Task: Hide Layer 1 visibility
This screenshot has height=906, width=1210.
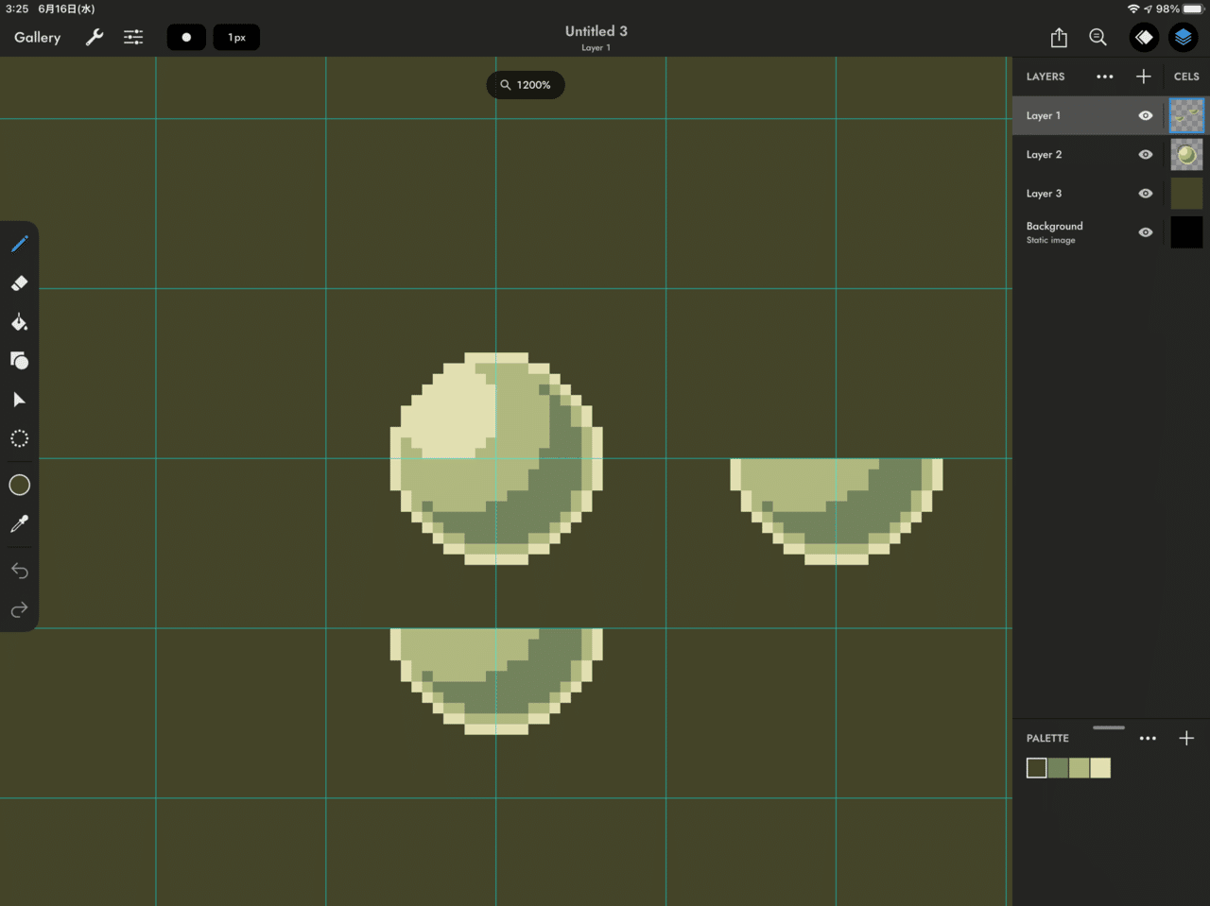Action: coord(1146,115)
